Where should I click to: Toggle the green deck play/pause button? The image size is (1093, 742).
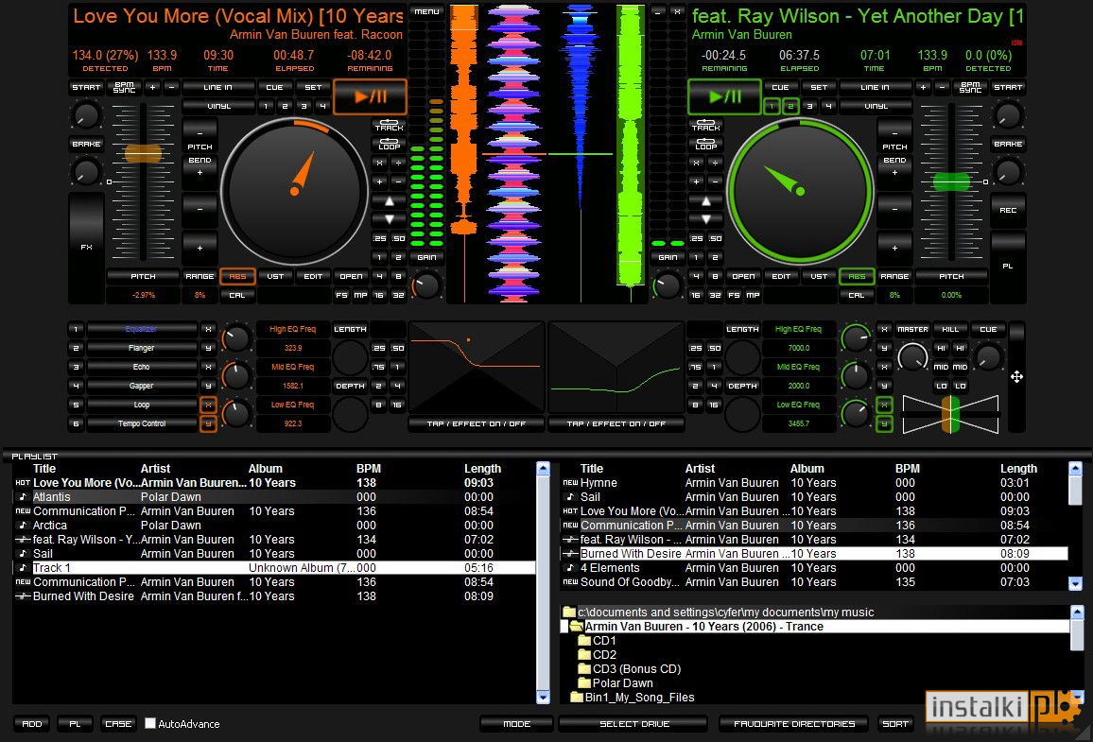coord(724,96)
